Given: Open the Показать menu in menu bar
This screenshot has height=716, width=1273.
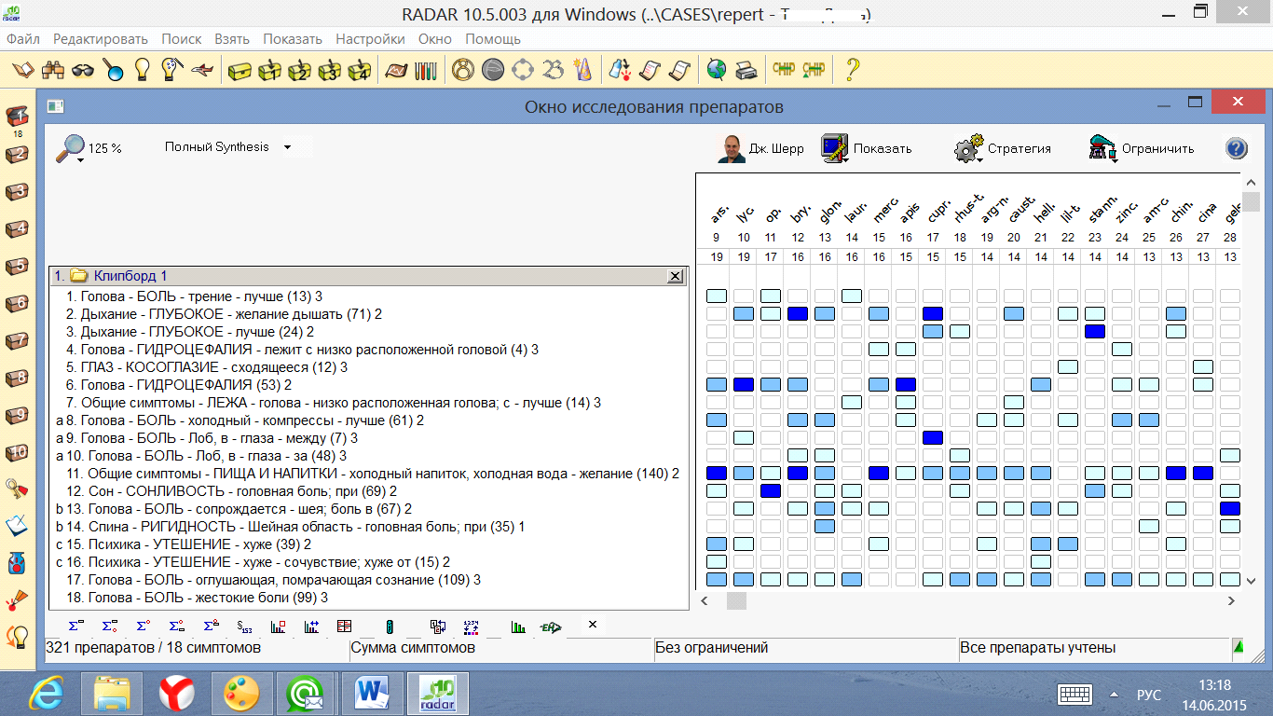Looking at the screenshot, I should pos(292,39).
